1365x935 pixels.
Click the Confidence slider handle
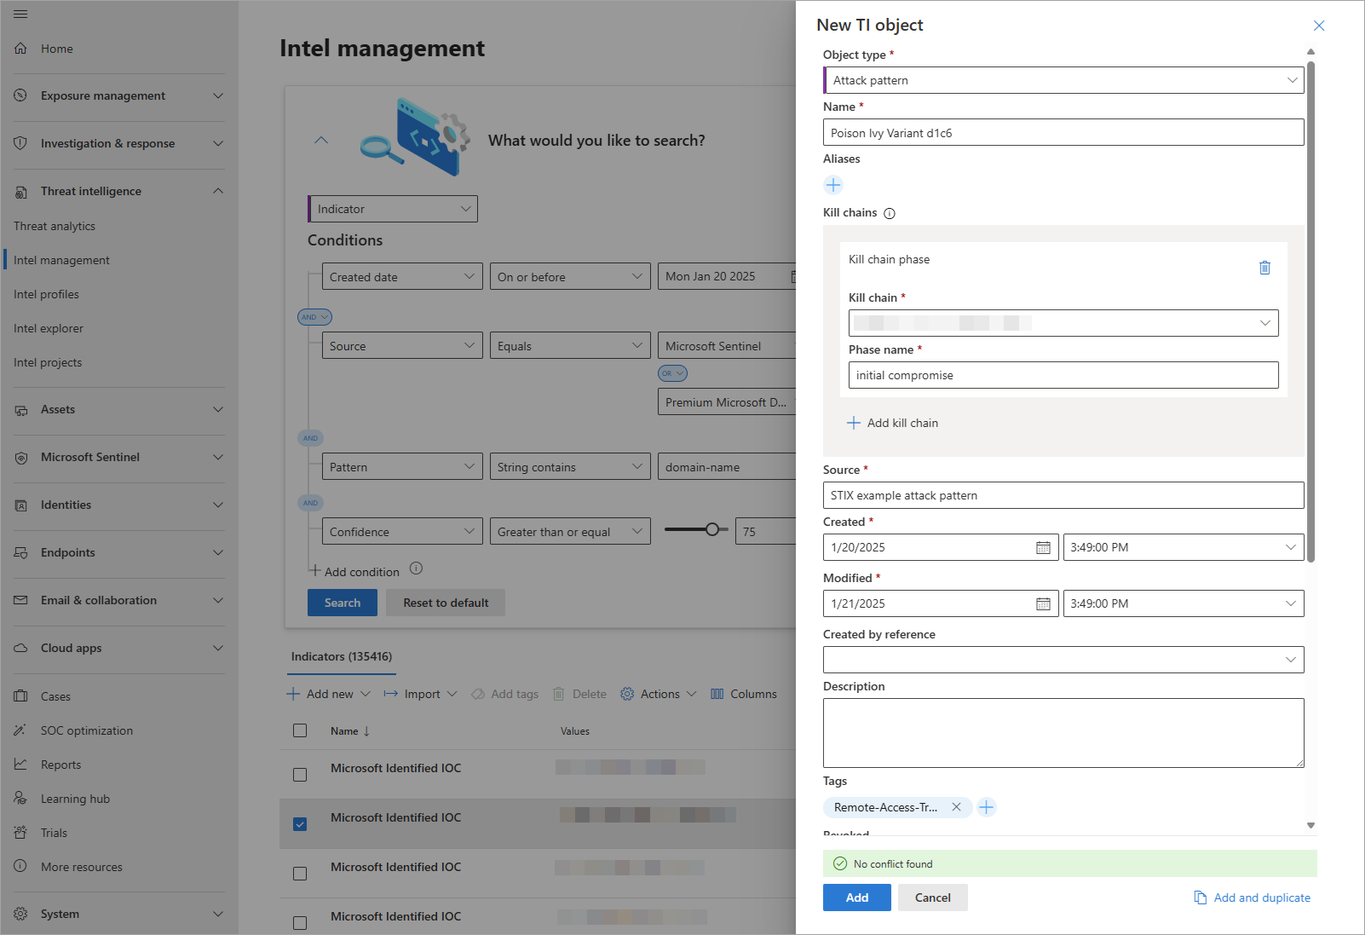click(x=712, y=529)
